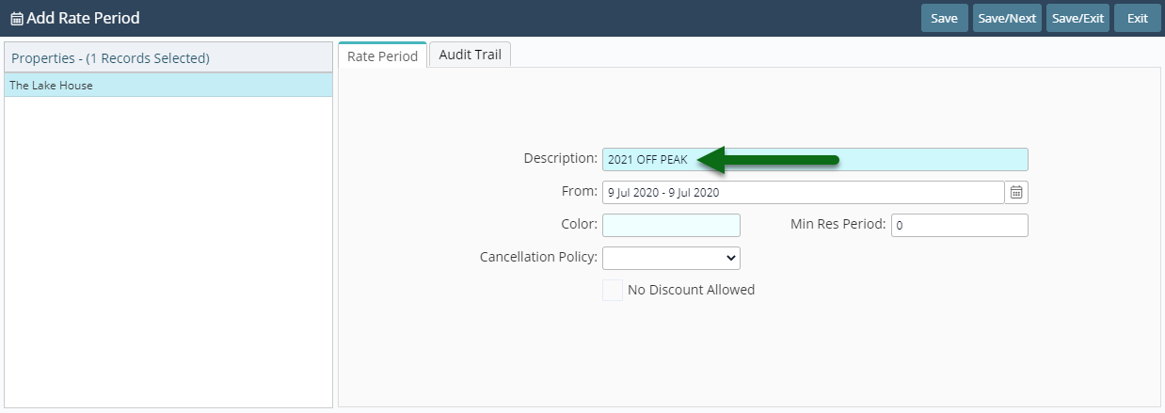Click the Min Res Period input field
The image size is (1165, 413).
[959, 225]
